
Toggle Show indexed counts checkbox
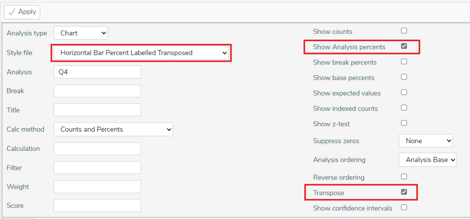click(404, 107)
